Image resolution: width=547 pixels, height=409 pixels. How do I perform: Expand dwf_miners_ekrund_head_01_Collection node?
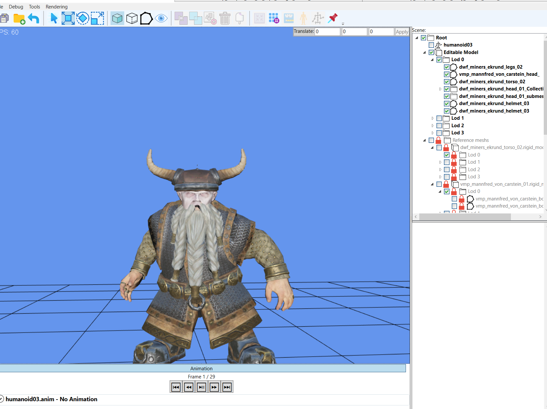(x=440, y=89)
